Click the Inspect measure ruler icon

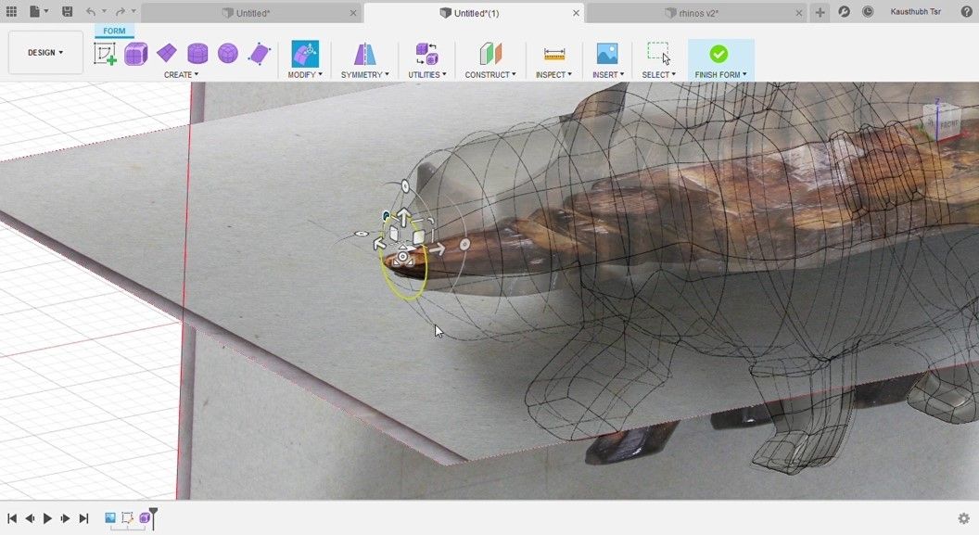tap(553, 55)
